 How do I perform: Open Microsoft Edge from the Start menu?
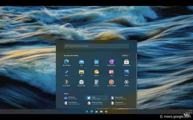pos(67,63)
